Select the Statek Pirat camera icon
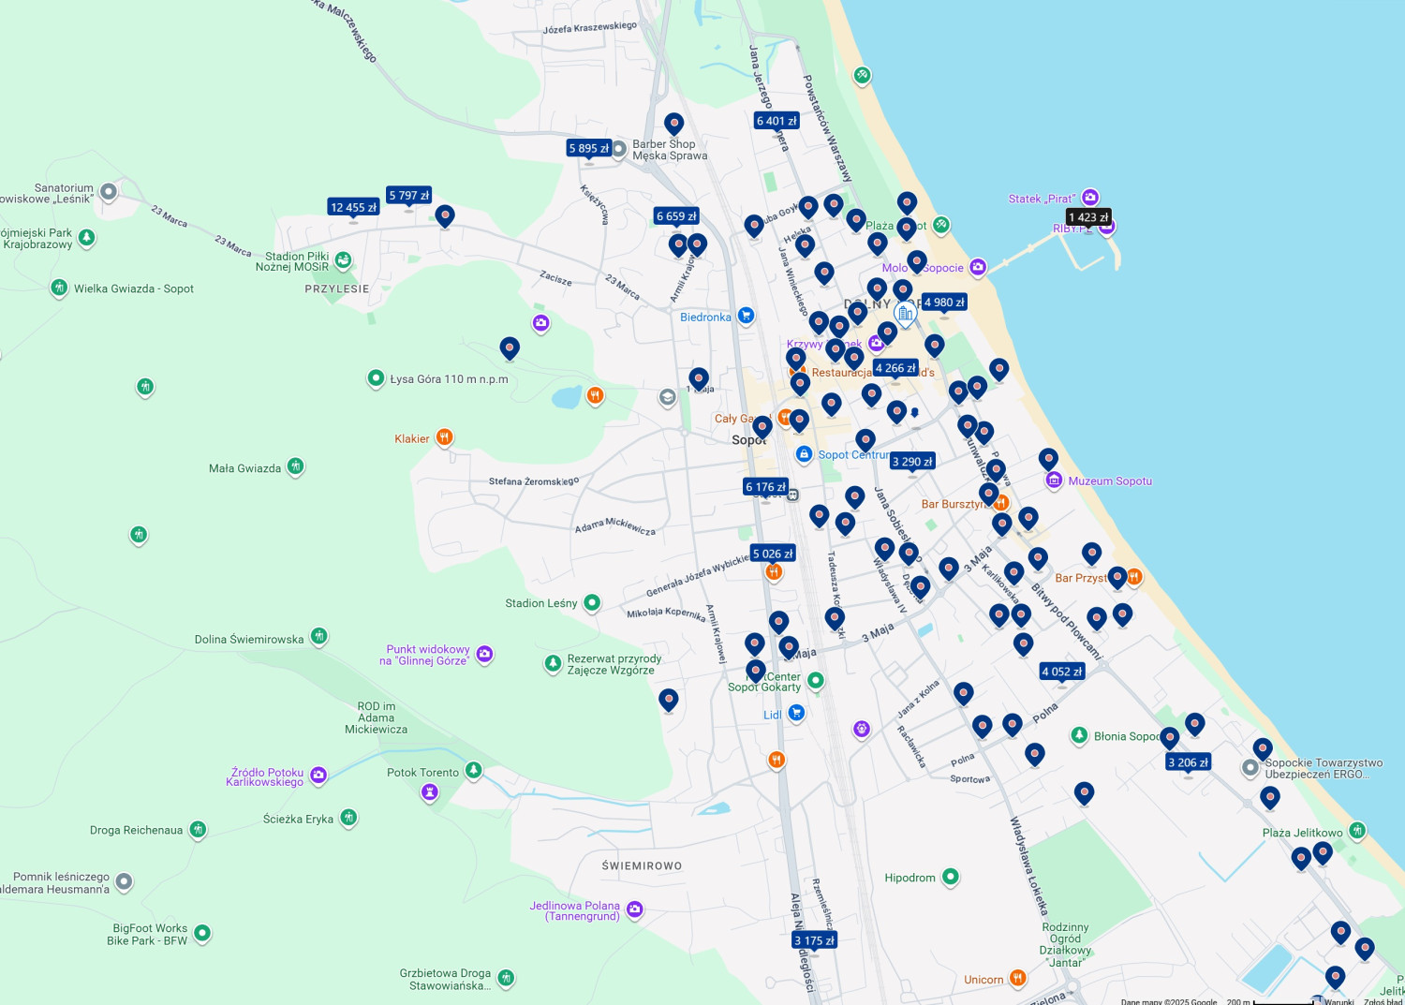The width and height of the screenshot is (1405, 1005). pyautogui.click(x=1090, y=198)
